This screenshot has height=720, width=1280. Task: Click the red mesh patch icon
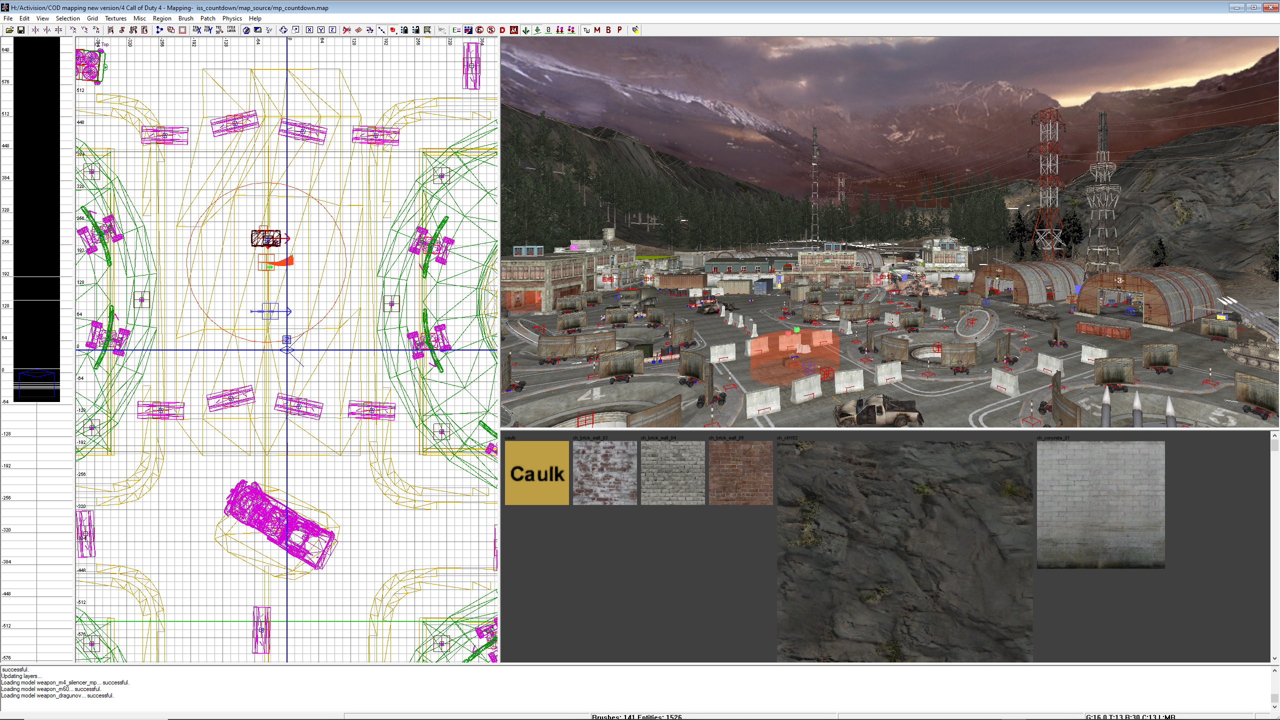(x=358, y=30)
